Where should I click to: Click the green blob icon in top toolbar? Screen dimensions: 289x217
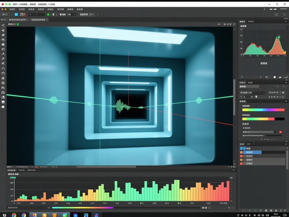pyautogui.click(x=48, y=15)
